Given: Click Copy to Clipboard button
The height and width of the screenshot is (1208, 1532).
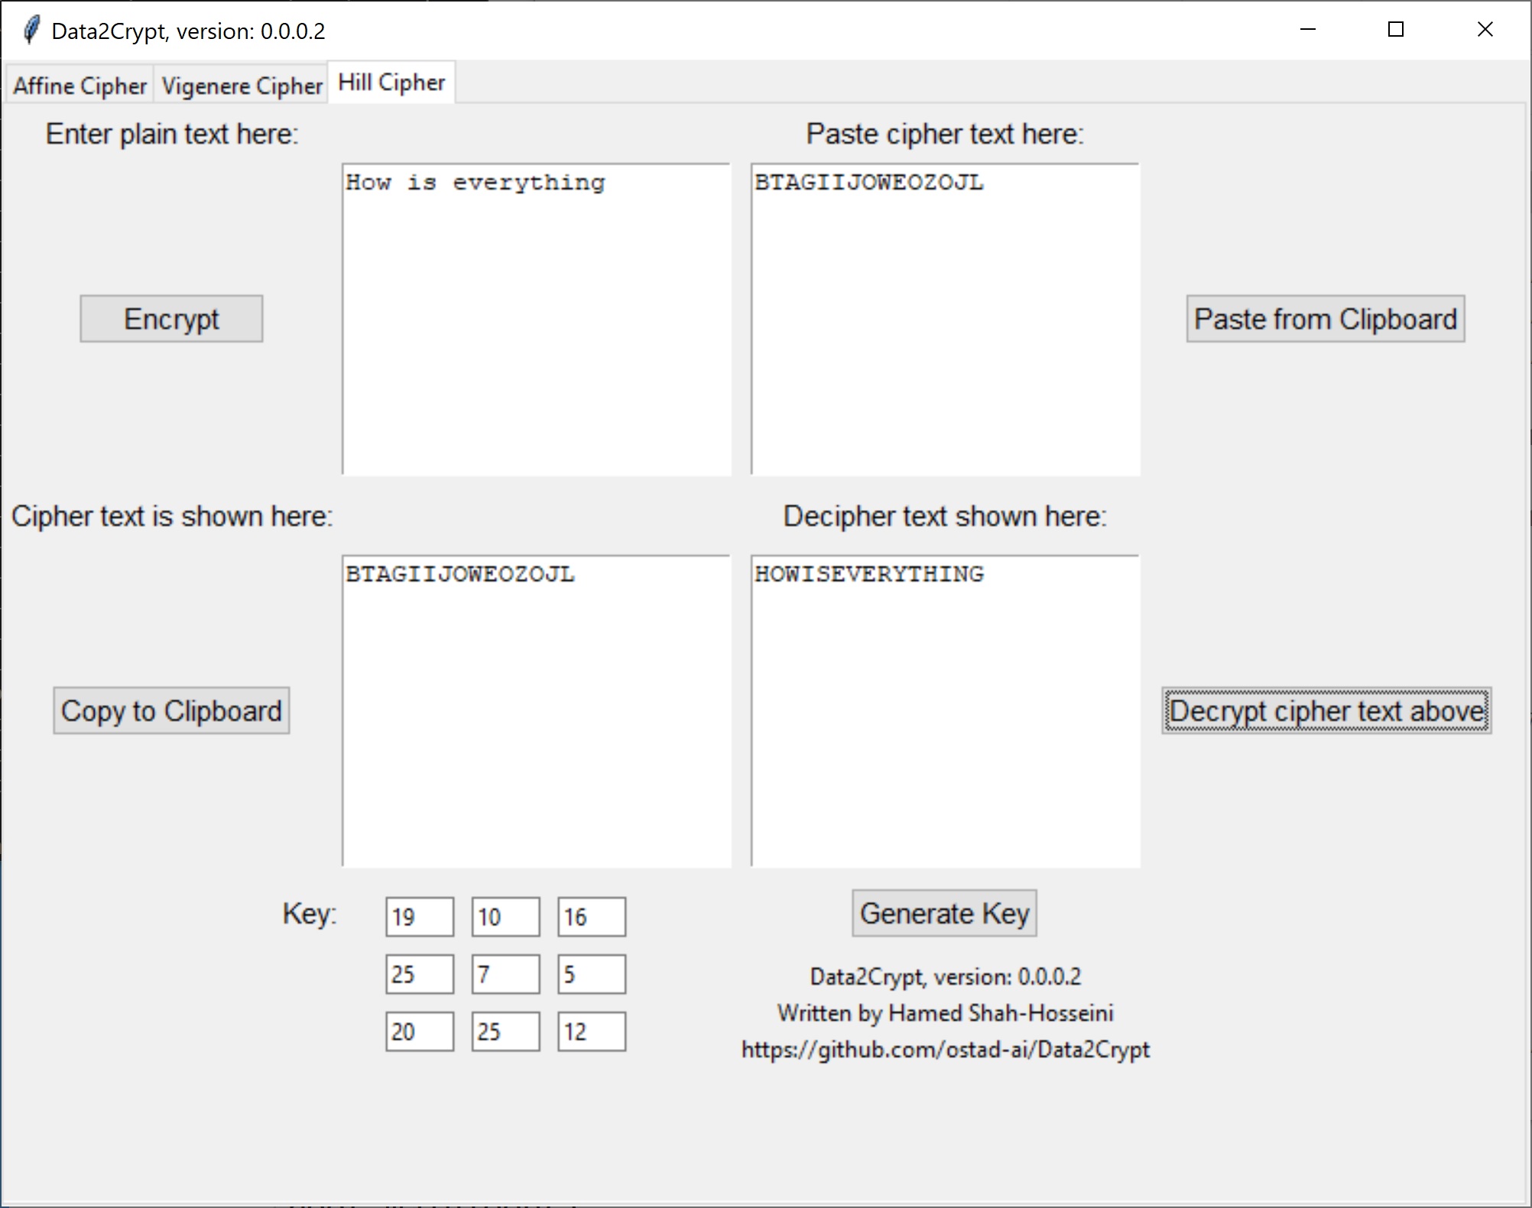Looking at the screenshot, I should [x=171, y=711].
